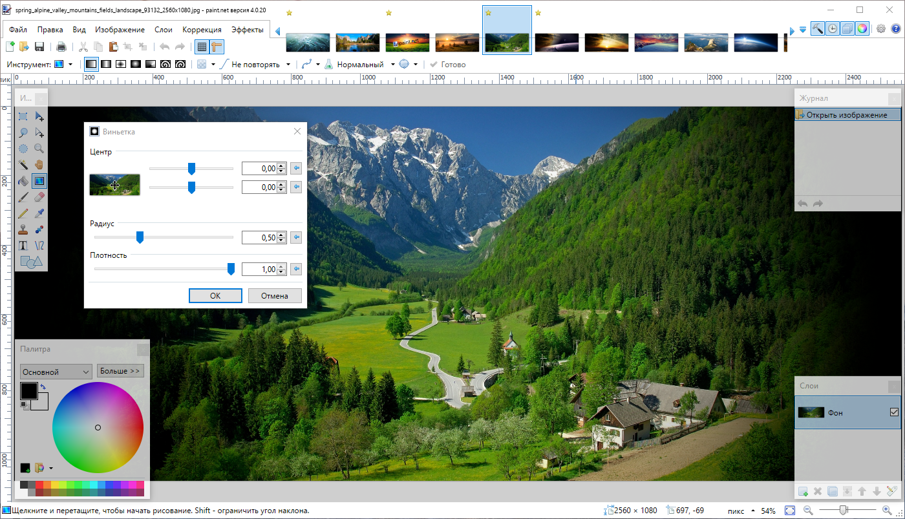The image size is (905, 519).
Task: Select the Pencil tool
Action: pyautogui.click(x=23, y=213)
